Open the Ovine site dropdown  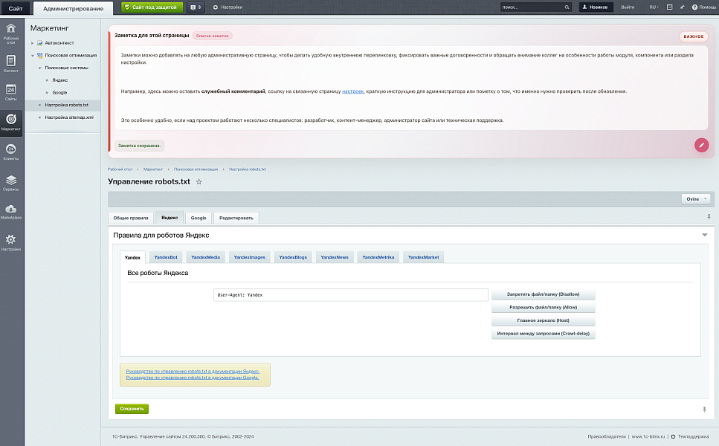[x=696, y=199]
